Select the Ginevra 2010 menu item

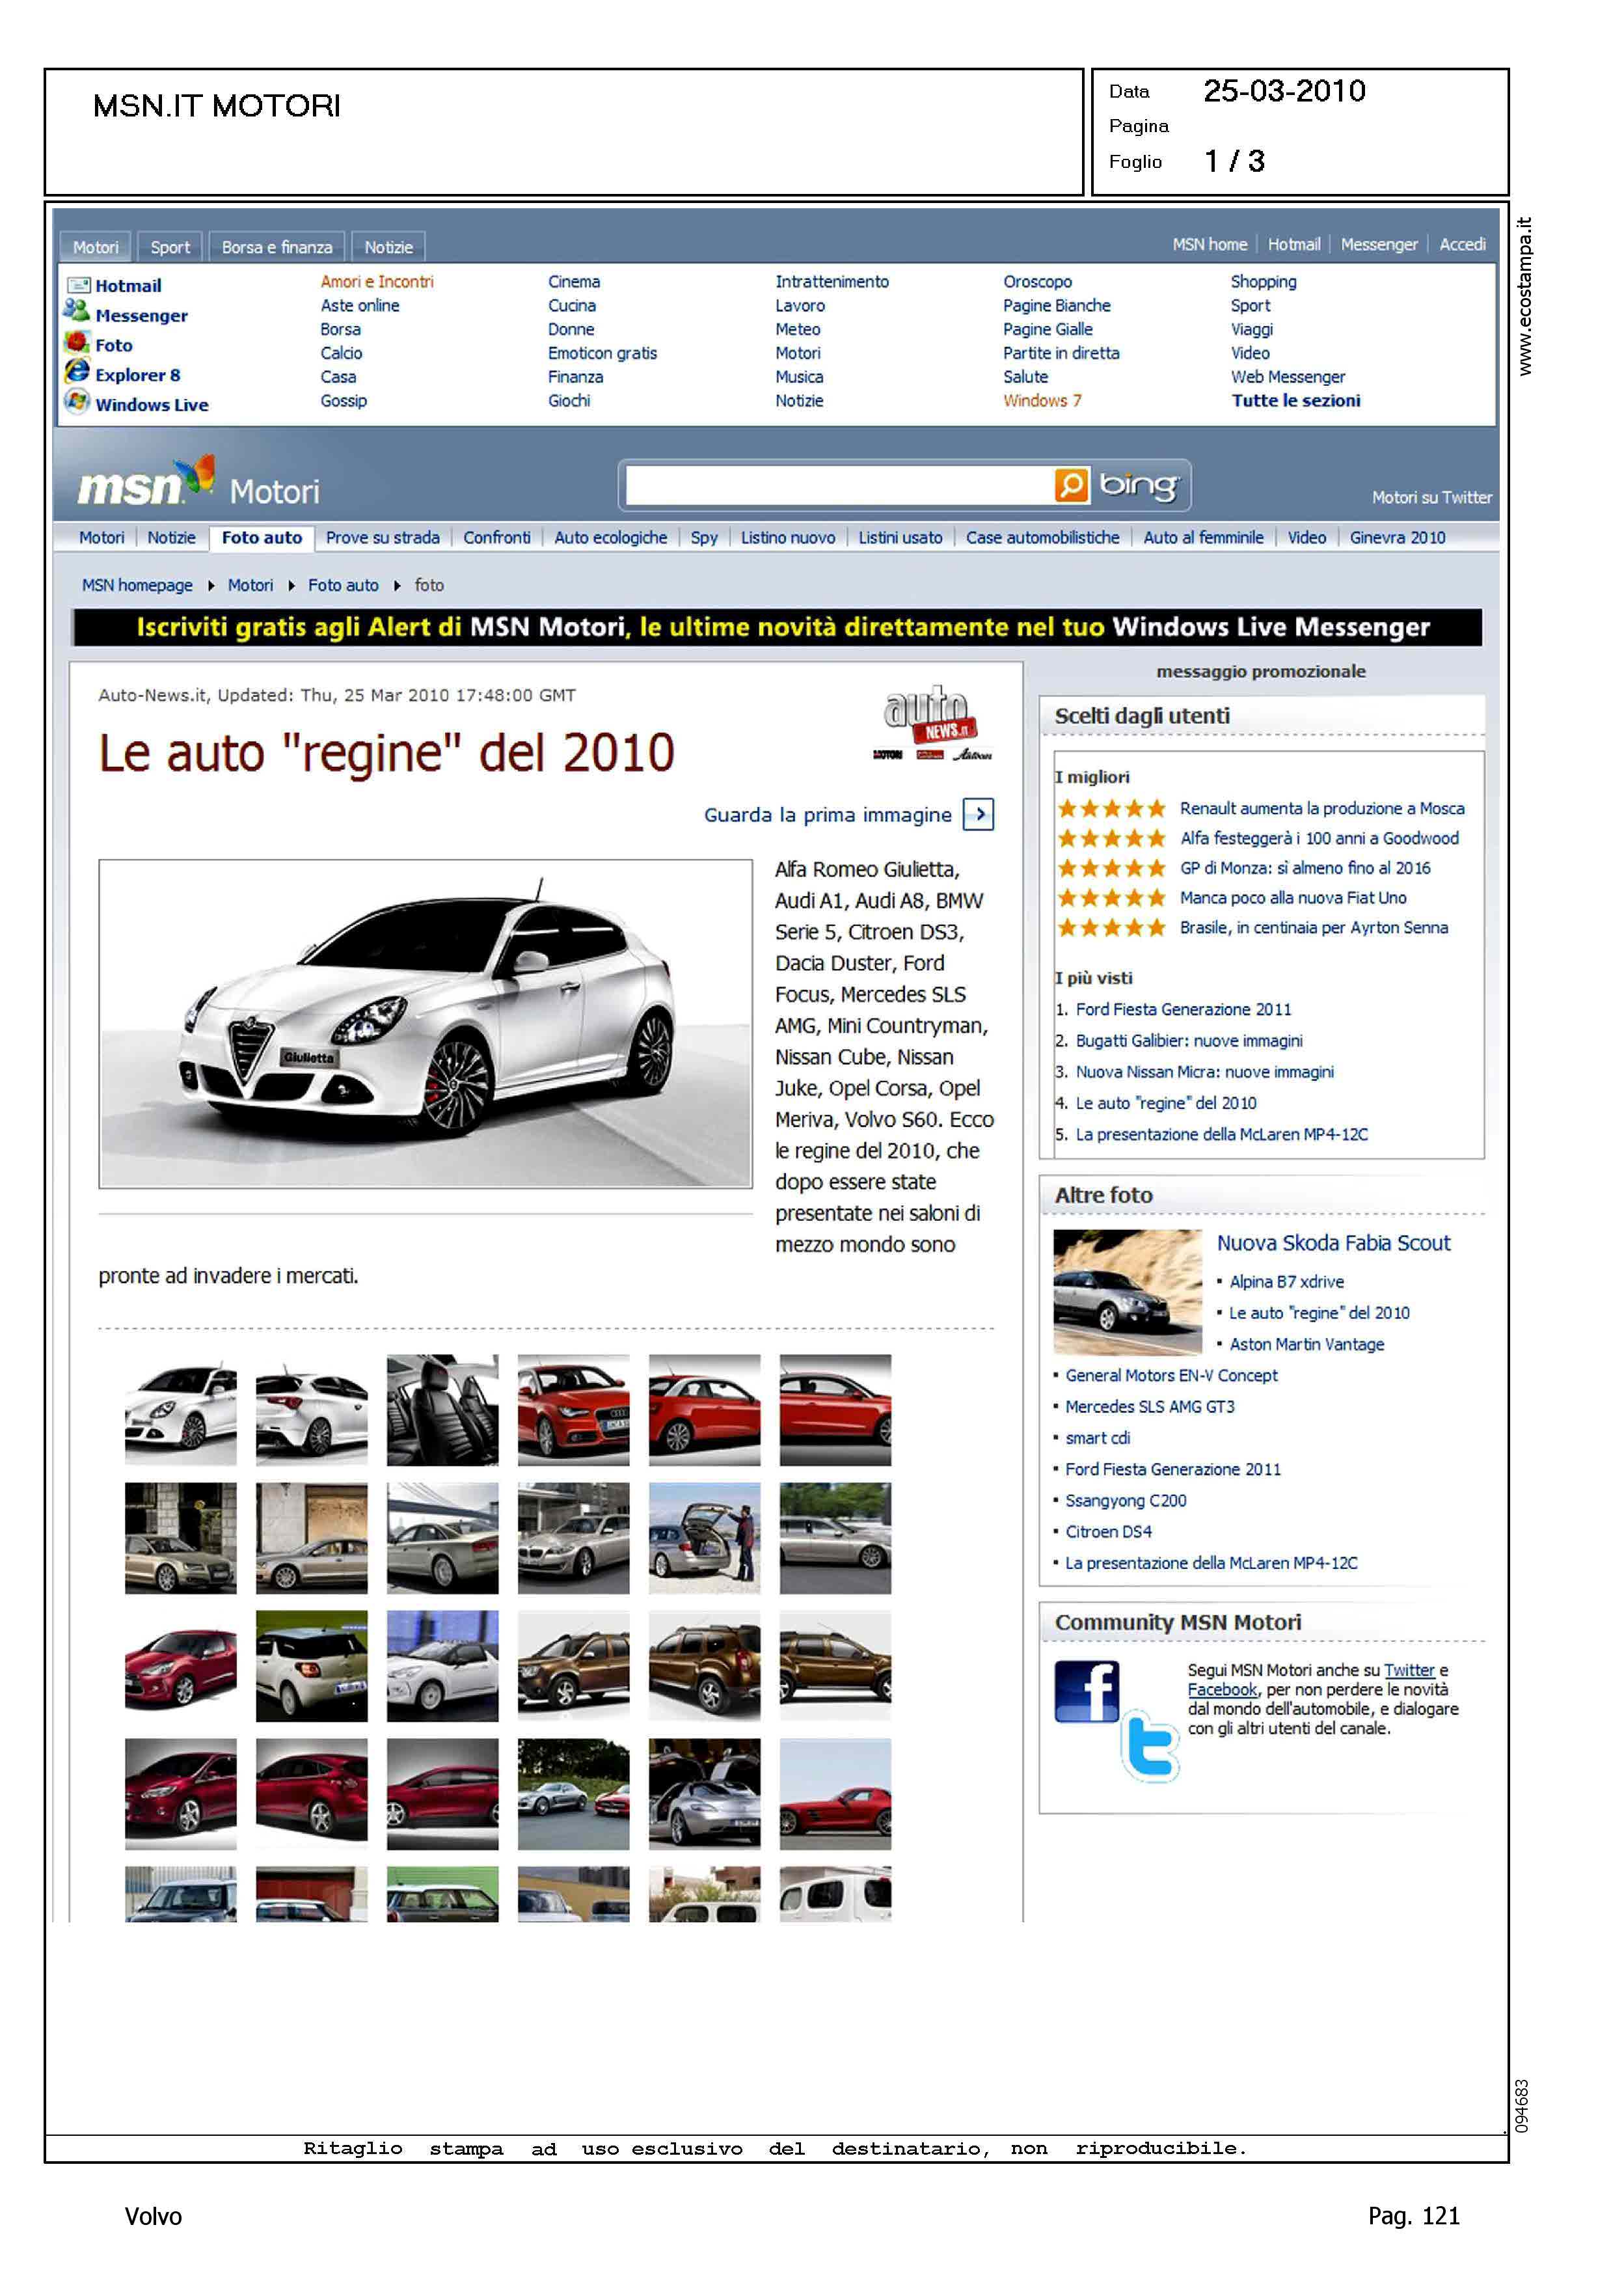(x=1397, y=538)
